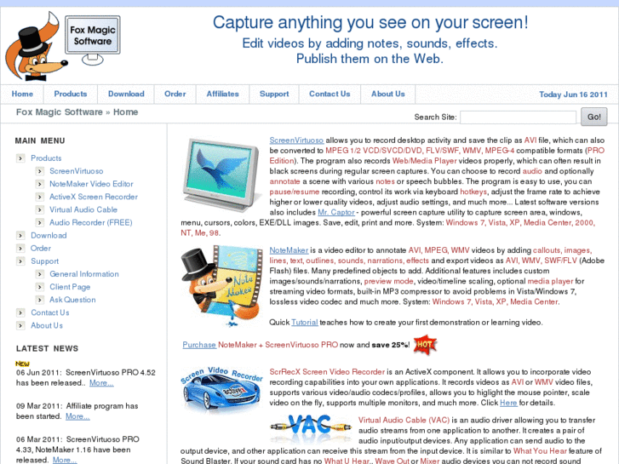619x464 pixels.
Task: Open Order link in sidebar menu
Action: tap(41, 248)
